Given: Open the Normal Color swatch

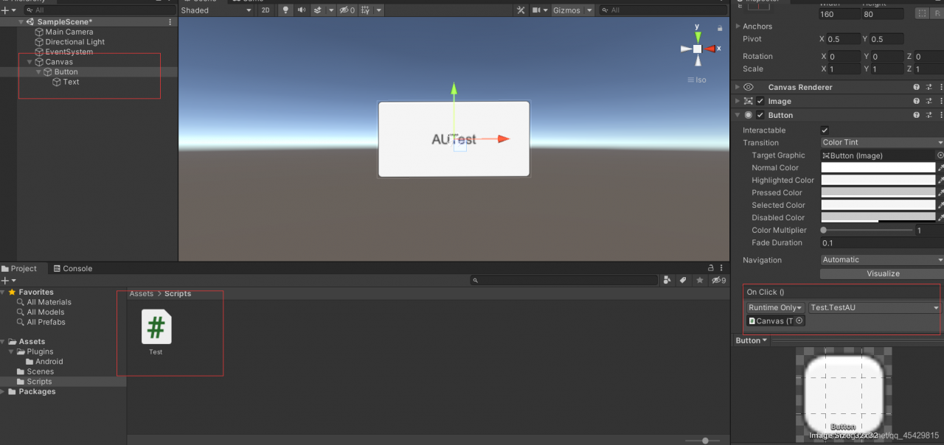Looking at the screenshot, I should click(x=878, y=168).
